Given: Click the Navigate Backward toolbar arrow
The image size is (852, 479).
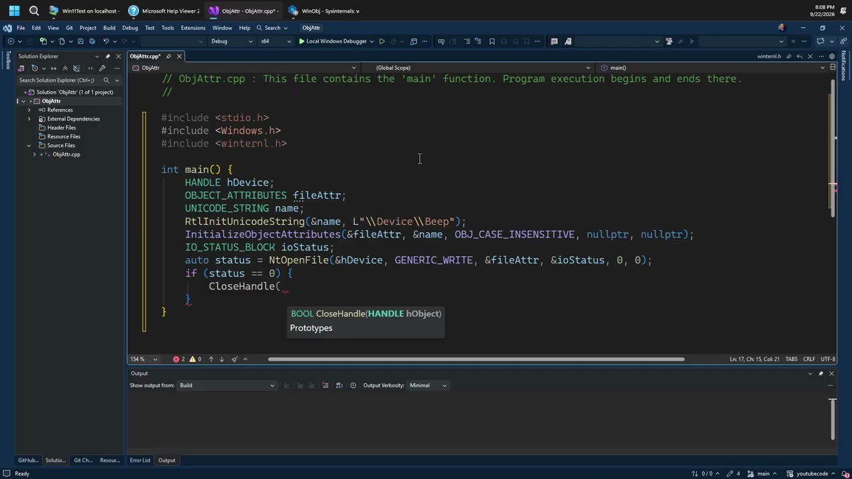Looking at the screenshot, I should (11, 41).
